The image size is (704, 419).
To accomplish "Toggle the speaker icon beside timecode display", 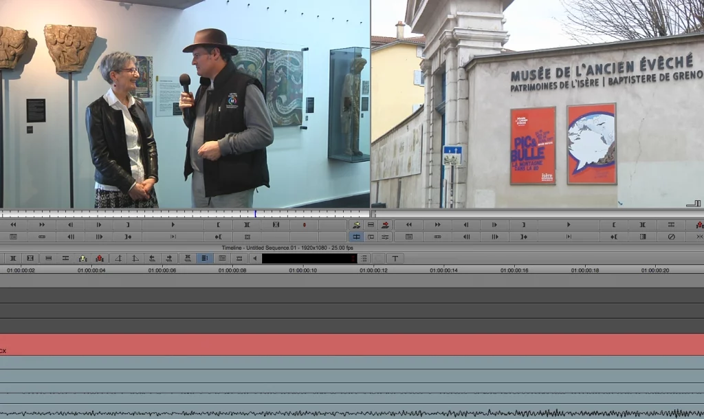I will 255,259.
